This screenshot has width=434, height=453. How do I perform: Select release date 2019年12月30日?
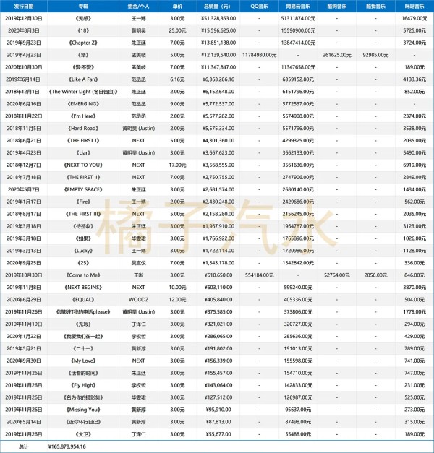pos(24,19)
